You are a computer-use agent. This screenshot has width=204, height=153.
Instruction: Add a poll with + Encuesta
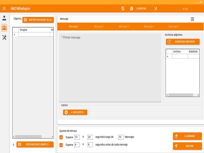pos(75,112)
